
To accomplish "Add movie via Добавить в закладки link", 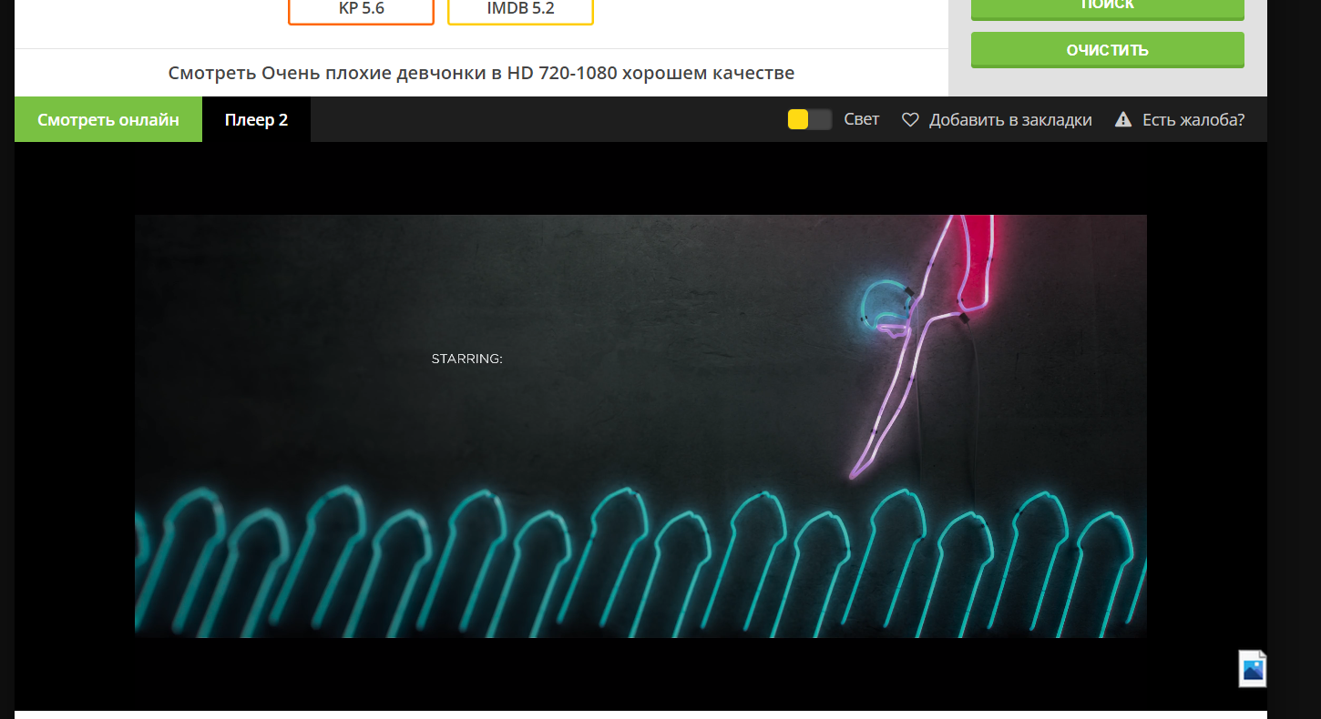I will 1010,119.
